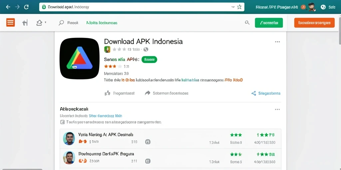Bookmark page with the star icon

point(239,7)
